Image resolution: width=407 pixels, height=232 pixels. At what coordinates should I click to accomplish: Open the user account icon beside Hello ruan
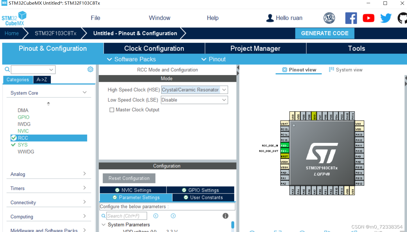coord(270,18)
